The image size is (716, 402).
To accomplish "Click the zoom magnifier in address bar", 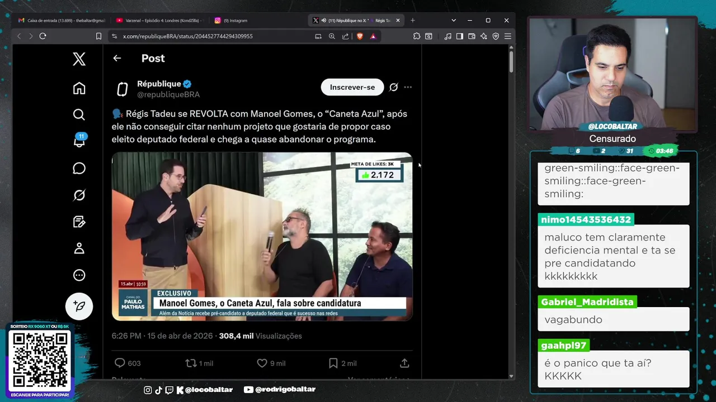I will pyautogui.click(x=332, y=36).
